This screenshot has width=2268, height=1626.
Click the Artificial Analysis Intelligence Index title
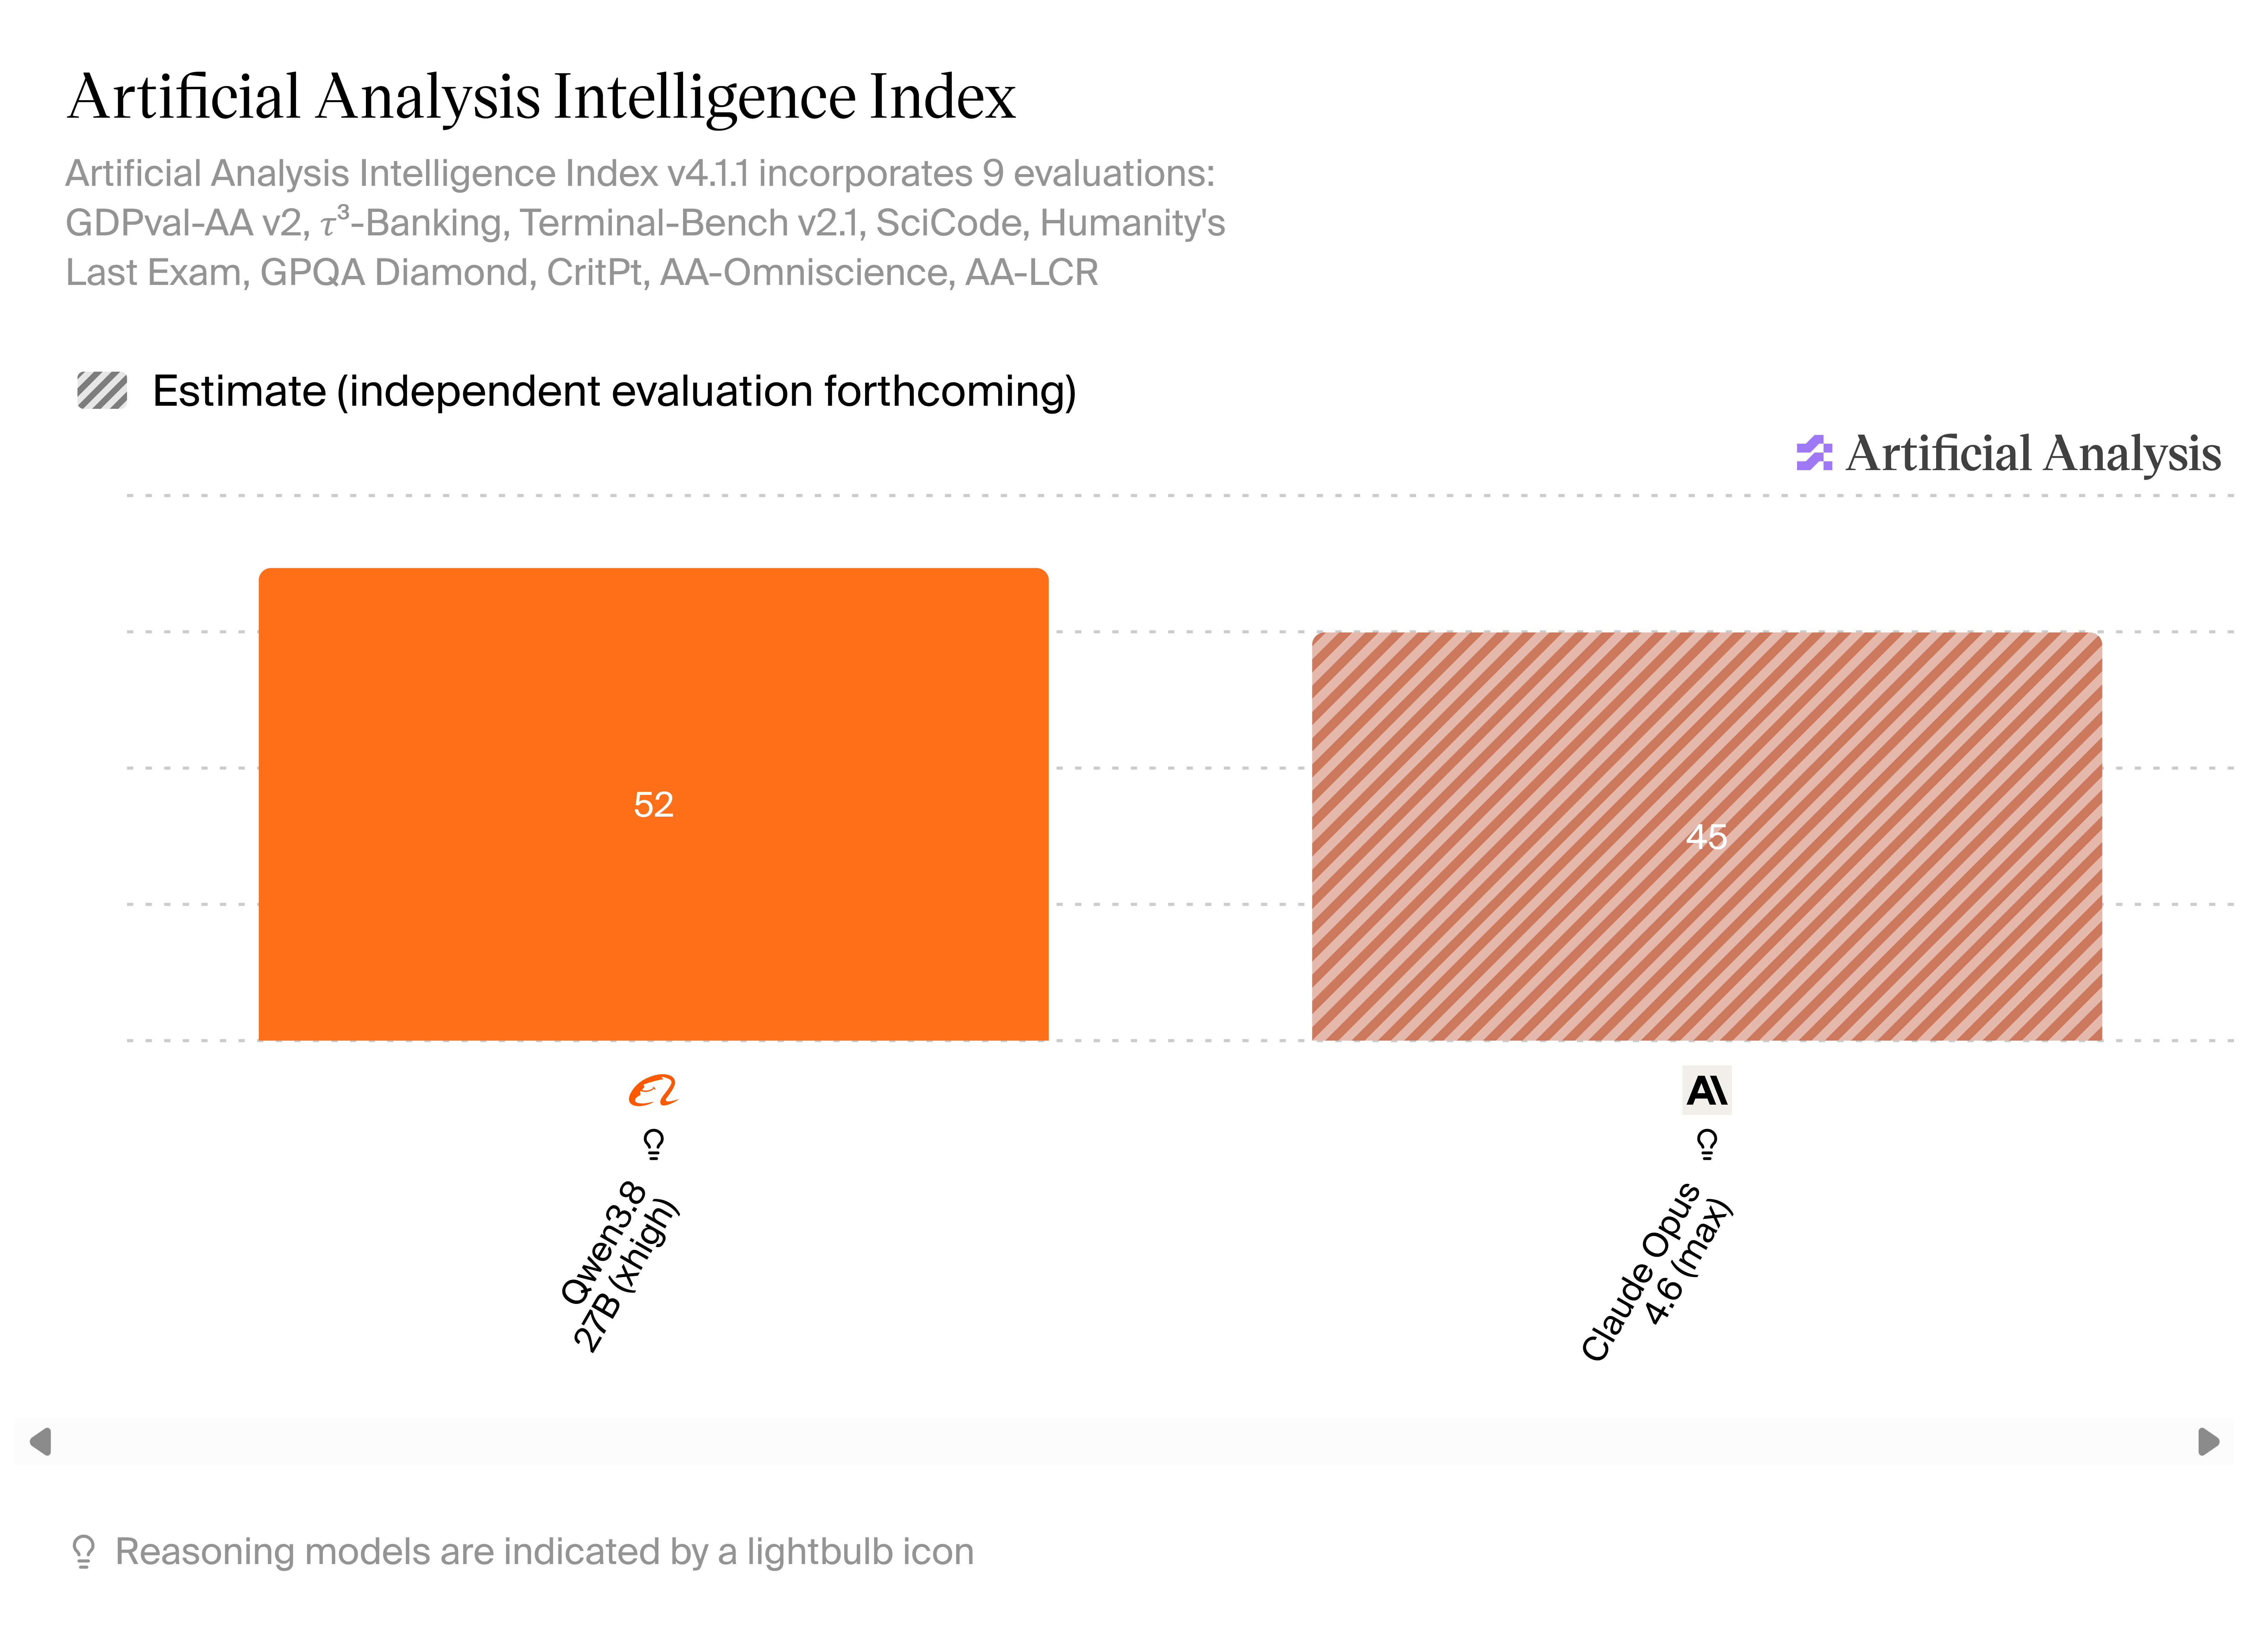click(x=541, y=97)
